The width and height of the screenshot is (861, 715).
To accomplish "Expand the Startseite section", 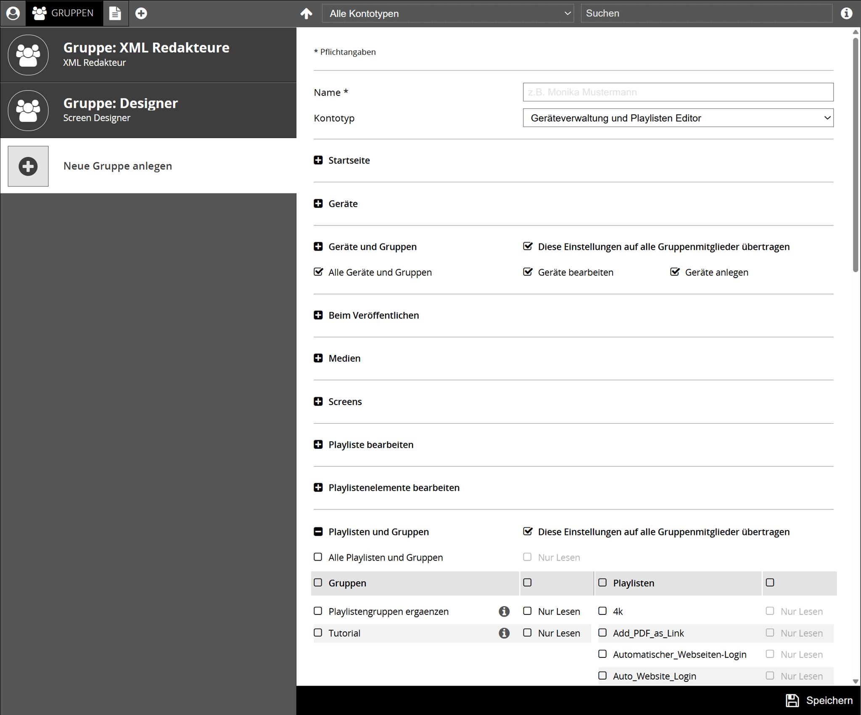I will 318,160.
